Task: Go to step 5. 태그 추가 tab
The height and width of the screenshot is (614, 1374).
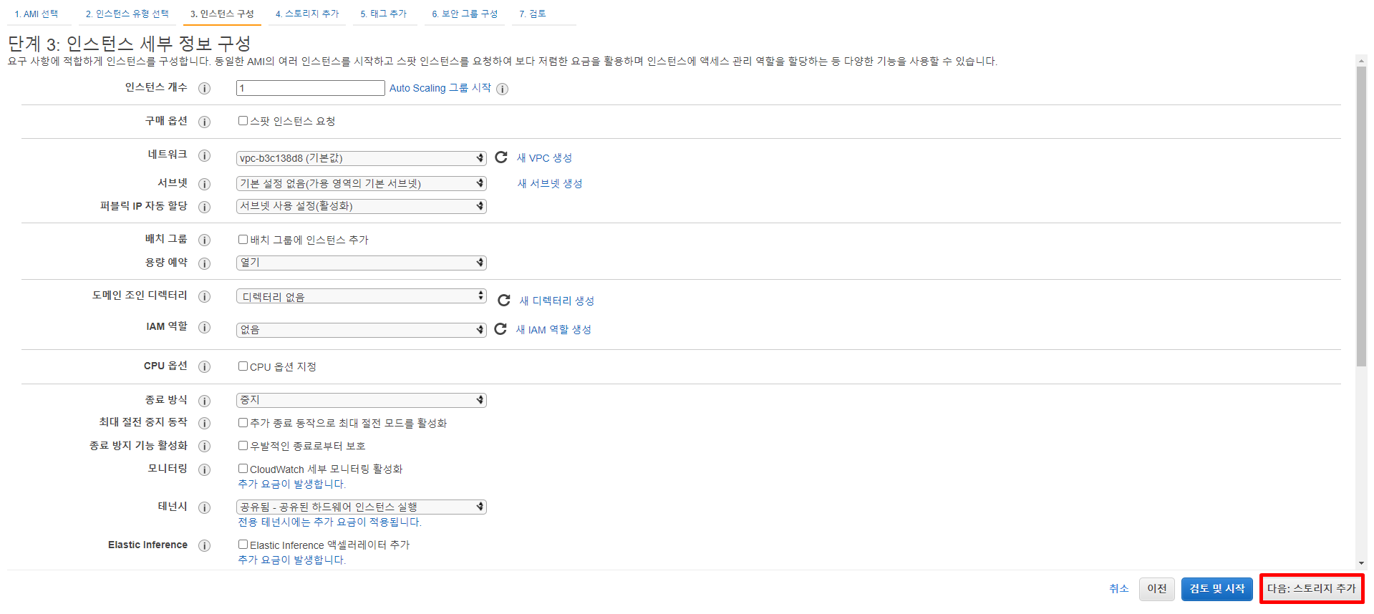Action: point(384,14)
